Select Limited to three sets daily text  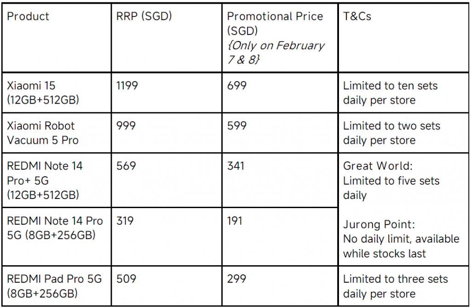(x=395, y=286)
